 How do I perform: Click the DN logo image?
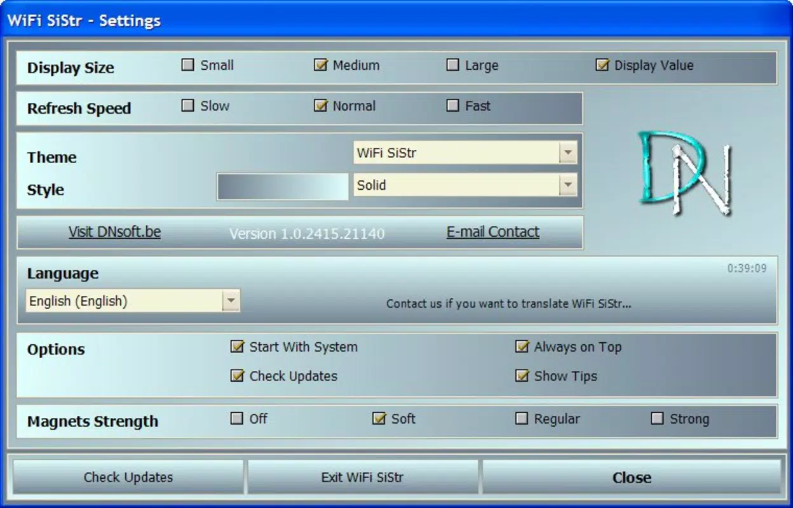684,173
